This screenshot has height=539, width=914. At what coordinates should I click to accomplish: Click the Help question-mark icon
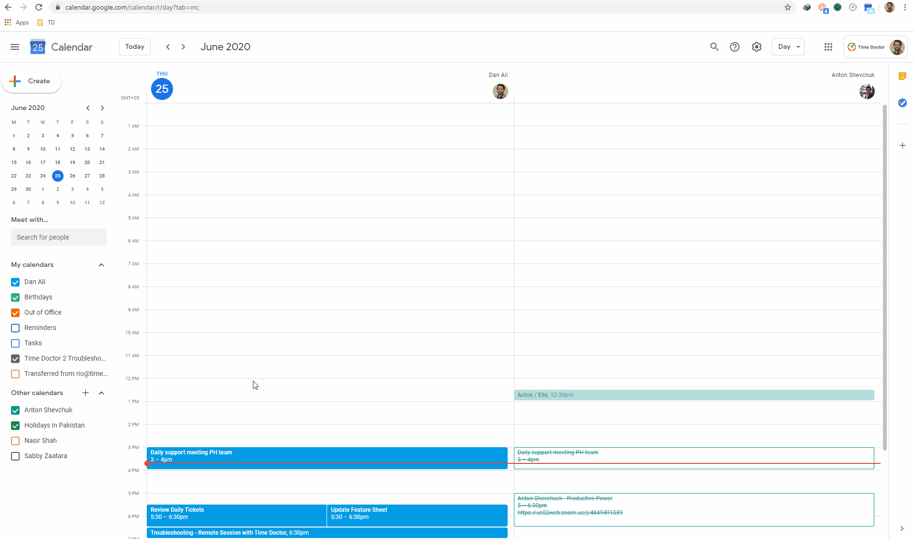click(x=735, y=47)
